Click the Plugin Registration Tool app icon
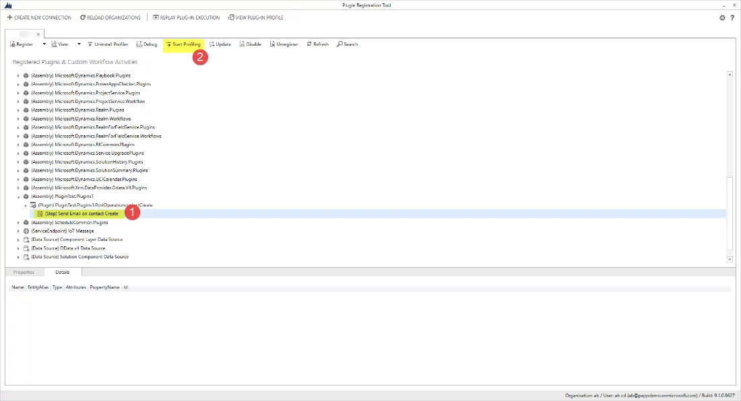Image resolution: width=741 pixels, height=401 pixels. [x=8, y=5]
